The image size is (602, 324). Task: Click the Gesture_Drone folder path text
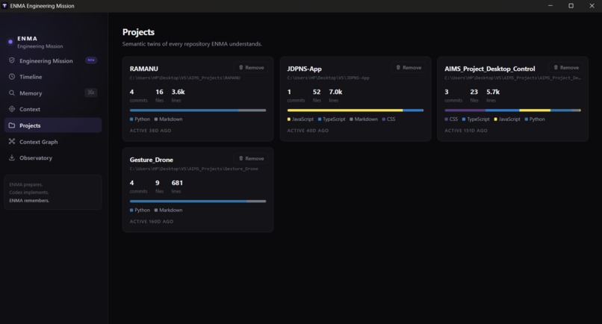[194, 169]
